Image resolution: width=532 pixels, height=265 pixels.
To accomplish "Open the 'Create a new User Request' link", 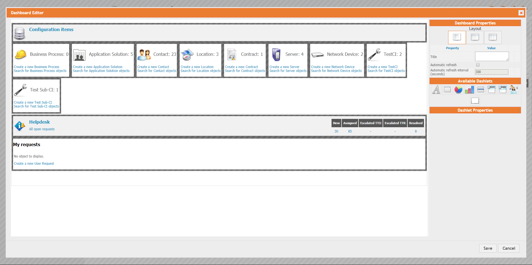I will click(34, 164).
